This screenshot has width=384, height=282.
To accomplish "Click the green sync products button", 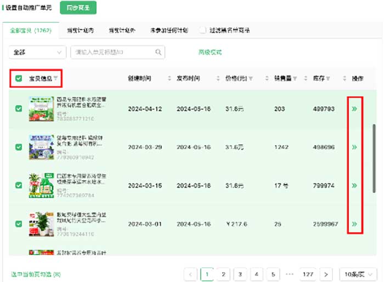I will pyautogui.click(x=78, y=8).
